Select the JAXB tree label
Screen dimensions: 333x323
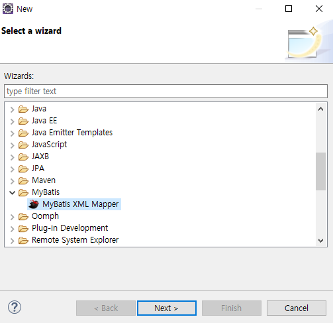[40, 157]
